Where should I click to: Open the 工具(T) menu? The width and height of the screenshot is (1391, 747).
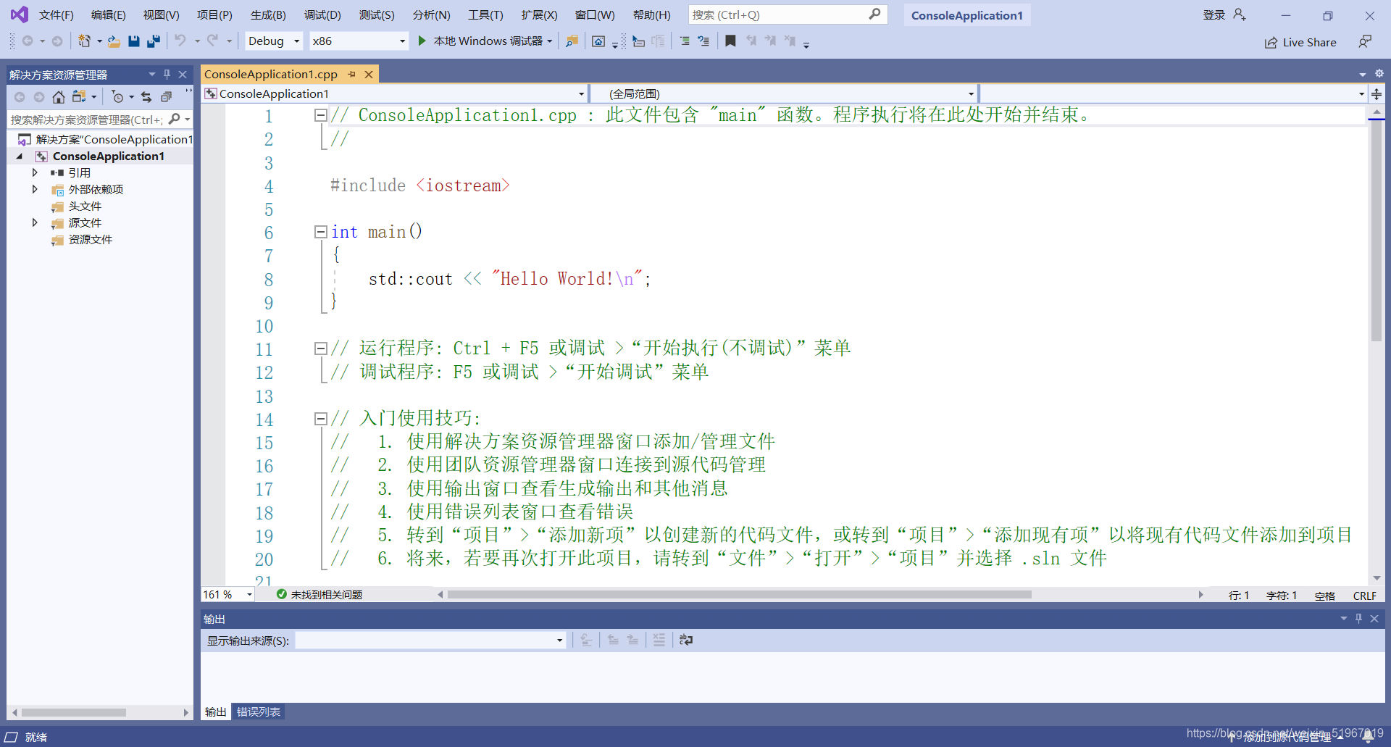485,15
